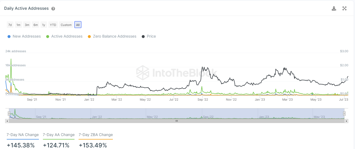Open the Custom date range picker
Screen dimensions: 355x149
66,25
